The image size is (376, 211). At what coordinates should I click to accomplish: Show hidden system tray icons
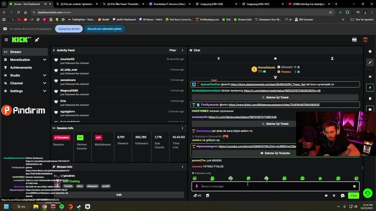pos(338,207)
